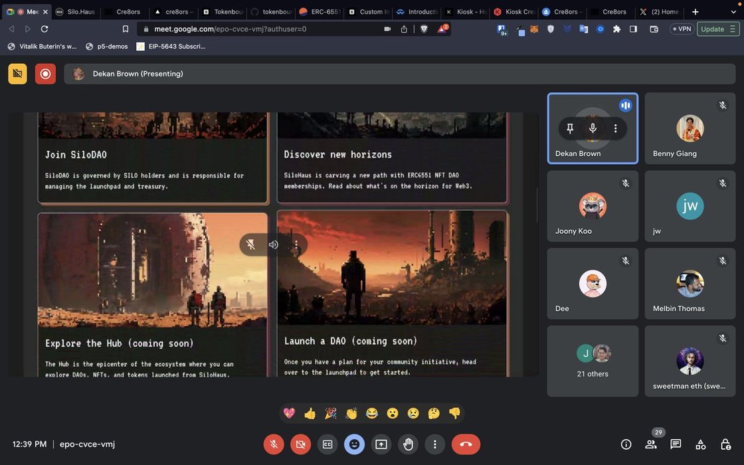Expand the tab search dropdown arrow
Screen dimensions: 744x465
733,12
